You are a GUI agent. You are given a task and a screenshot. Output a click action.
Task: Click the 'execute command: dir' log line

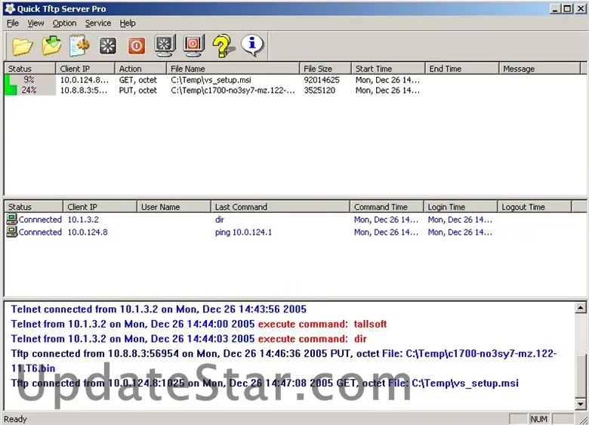pos(189,339)
